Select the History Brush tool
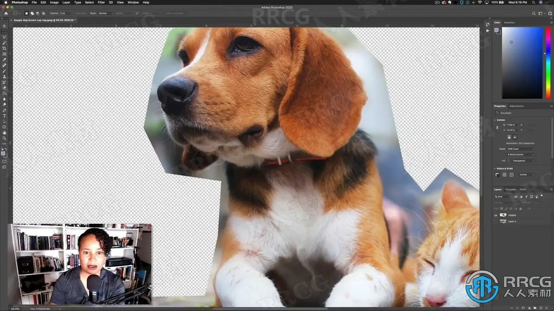 5,82
